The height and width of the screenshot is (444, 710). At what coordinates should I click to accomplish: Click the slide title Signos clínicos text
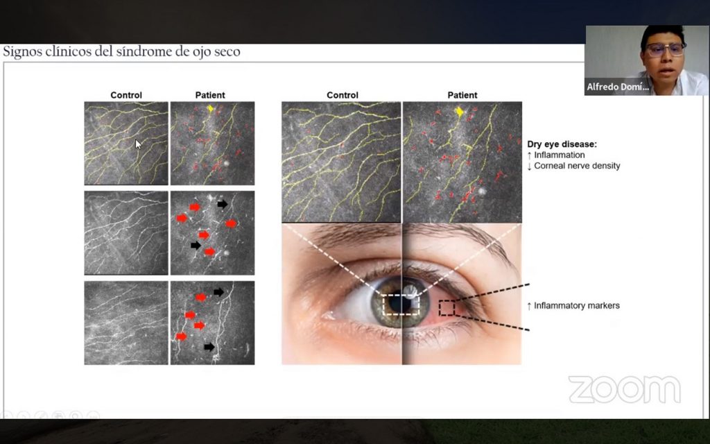[x=122, y=52]
